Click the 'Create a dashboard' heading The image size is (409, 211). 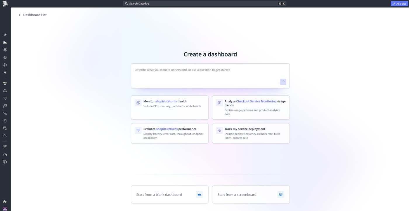(210, 54)
